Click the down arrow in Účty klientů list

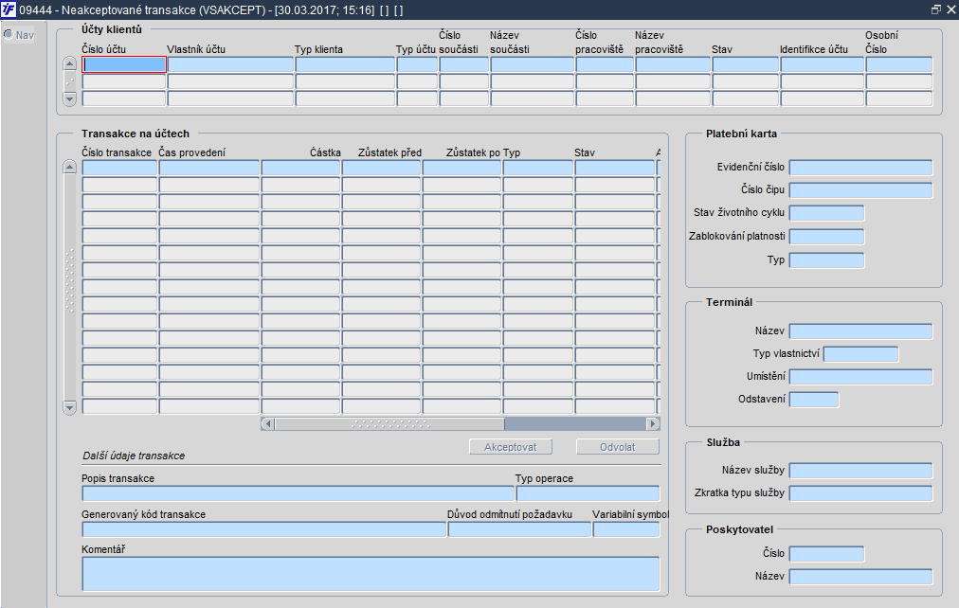pyautogui.click(x=70, y=98)
